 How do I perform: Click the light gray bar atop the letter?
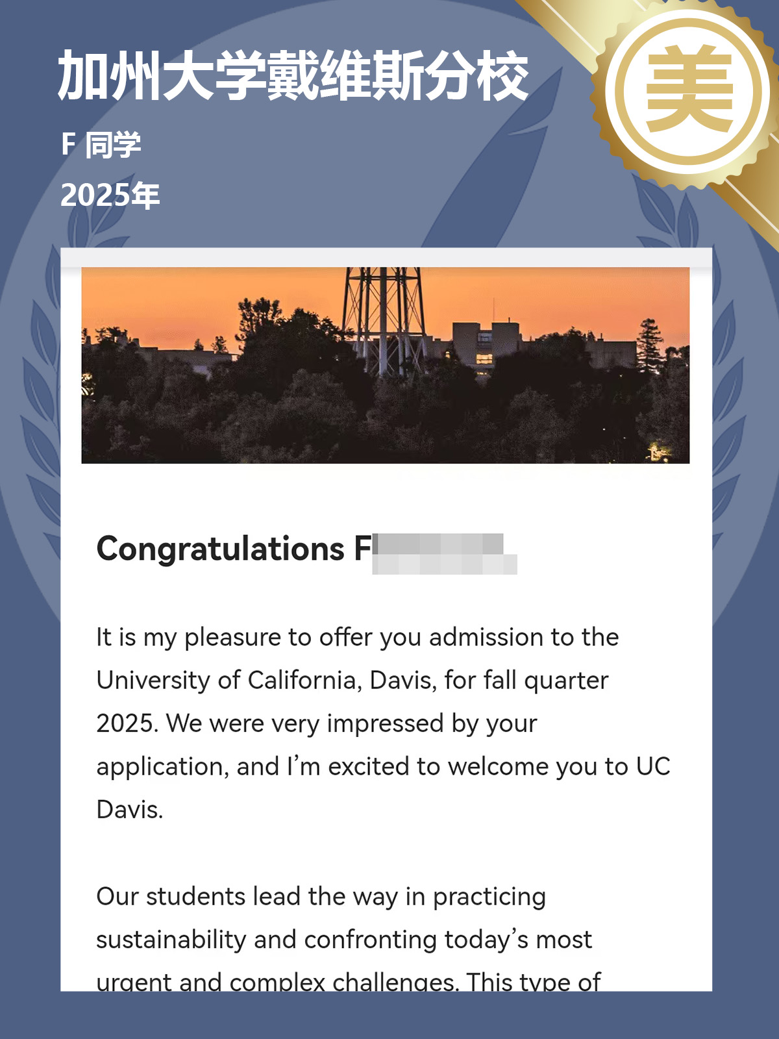coord(386,257)
